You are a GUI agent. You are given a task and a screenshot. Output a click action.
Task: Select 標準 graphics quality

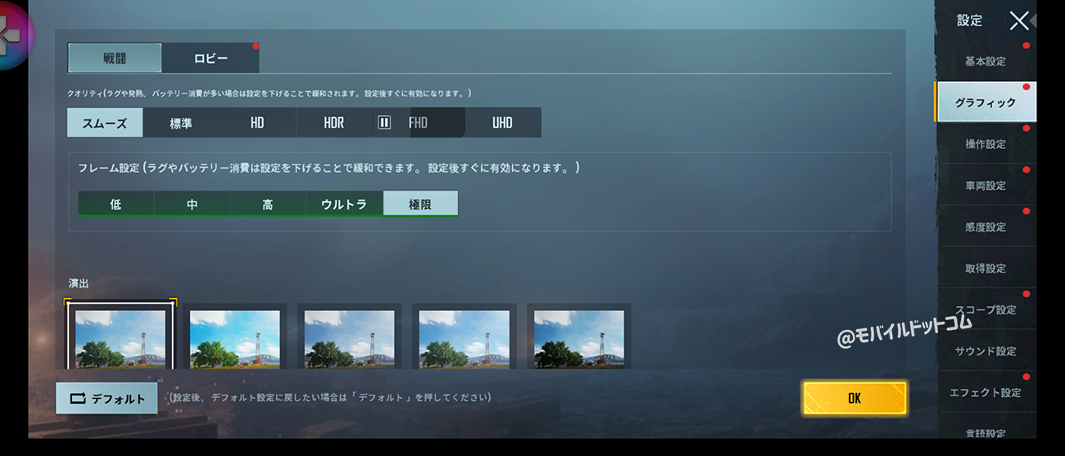pyautogui.click(x=181, y=123)
